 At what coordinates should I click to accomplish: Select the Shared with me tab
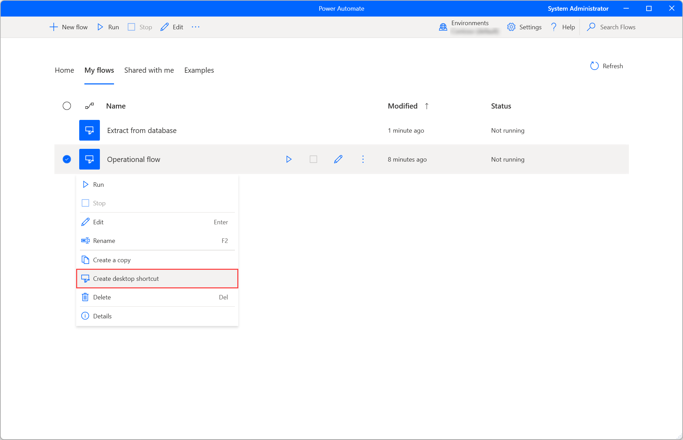click(148, 70)
